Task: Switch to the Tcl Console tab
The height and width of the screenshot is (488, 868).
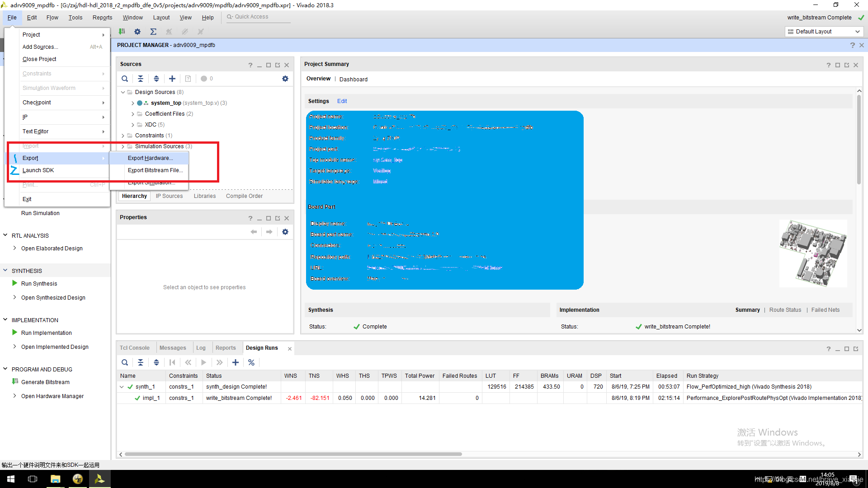Action: pos(135,348)
